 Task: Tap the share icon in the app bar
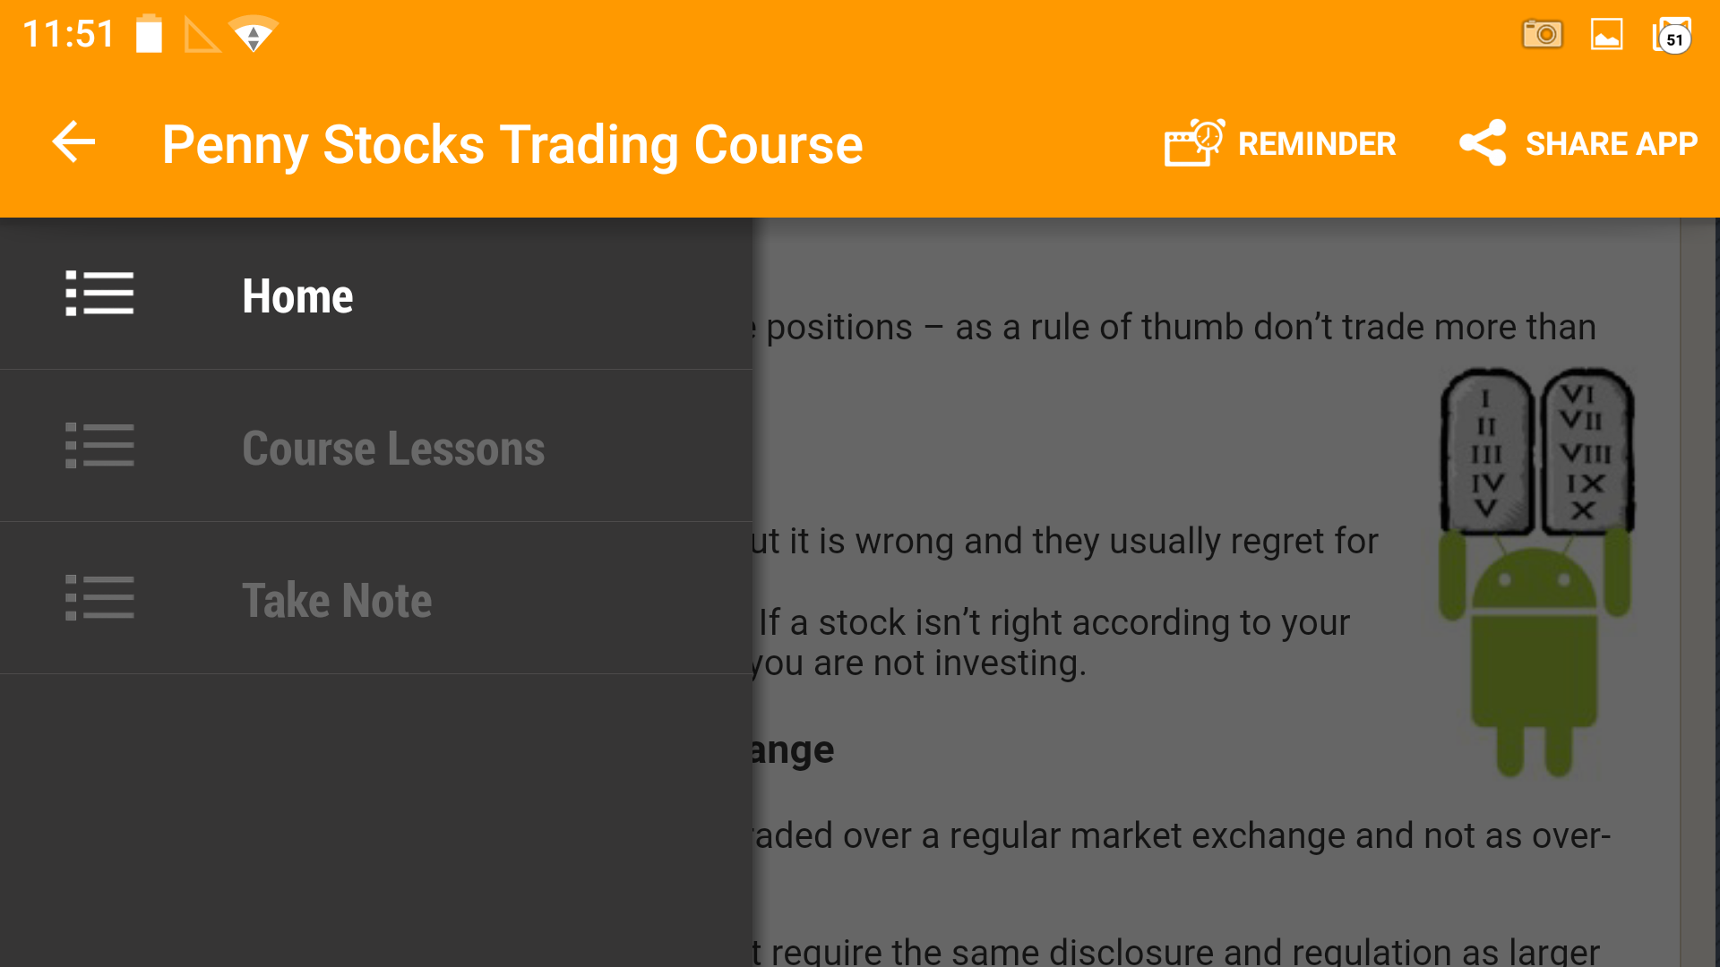(1482, 142)
